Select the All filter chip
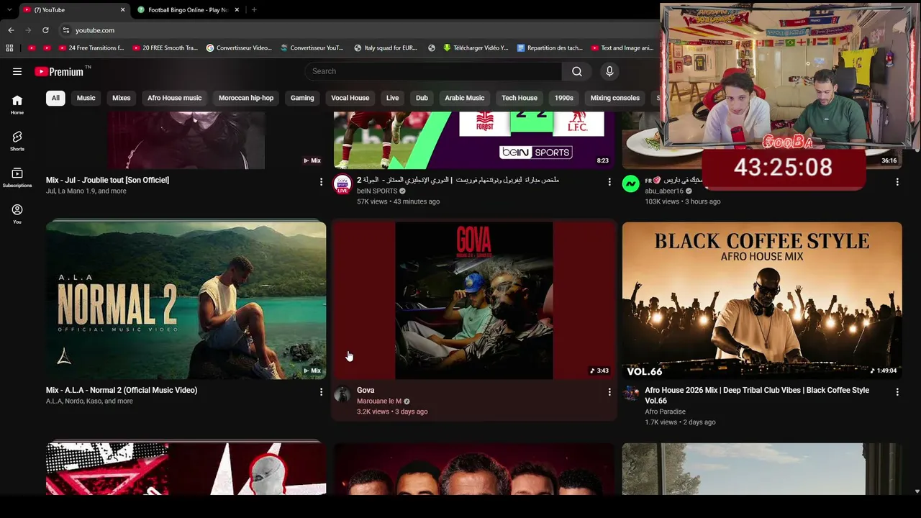 [x=55, y=98]
